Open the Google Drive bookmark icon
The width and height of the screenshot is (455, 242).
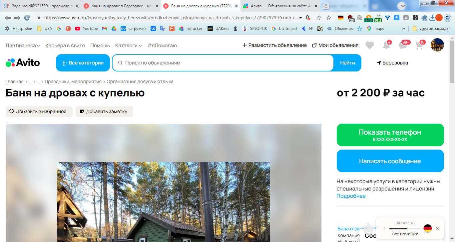coord(114,29)
